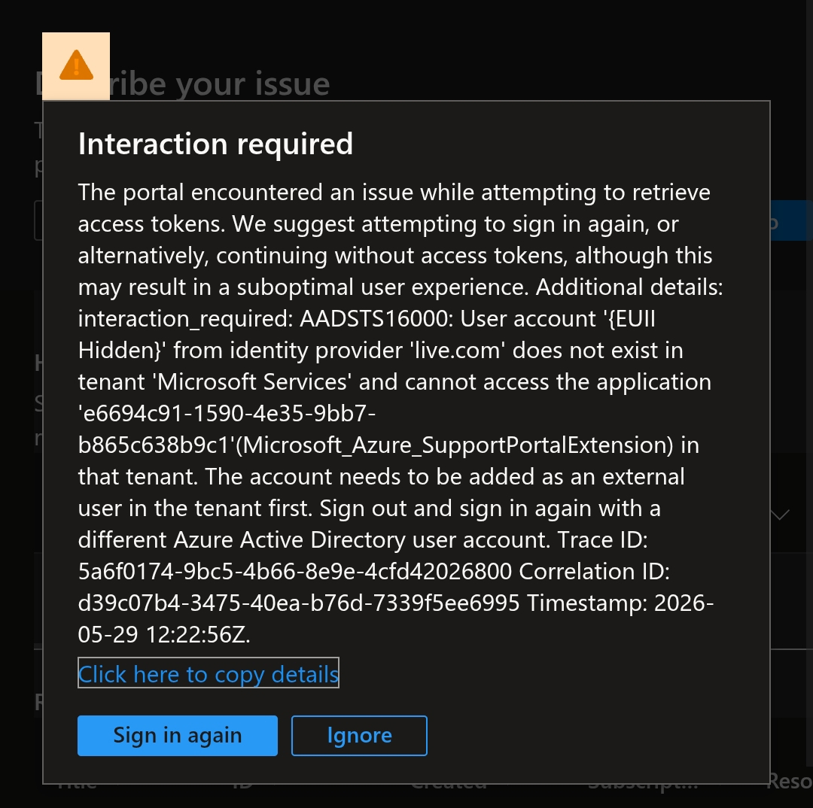The width and height of the screenshot is (813, 808).
Task: Click the Trace ID value 5a6f0174-9bc5
Action: point(295,572)
